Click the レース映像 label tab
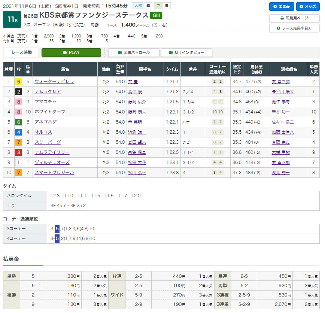The height and width of the screenshot is (313, 325). click(x=22, y=53)
